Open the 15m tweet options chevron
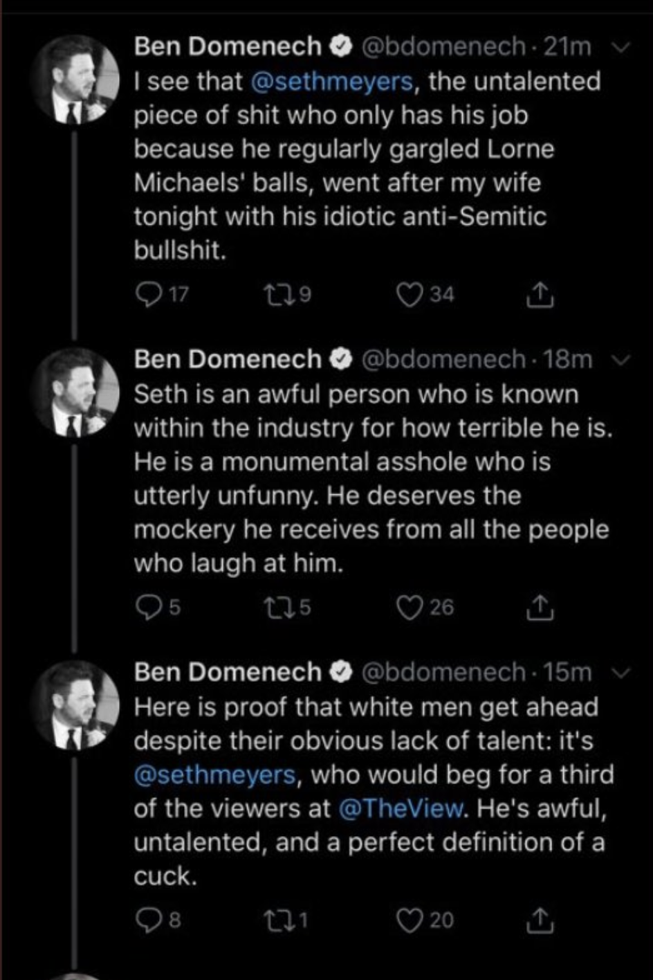 620,672
